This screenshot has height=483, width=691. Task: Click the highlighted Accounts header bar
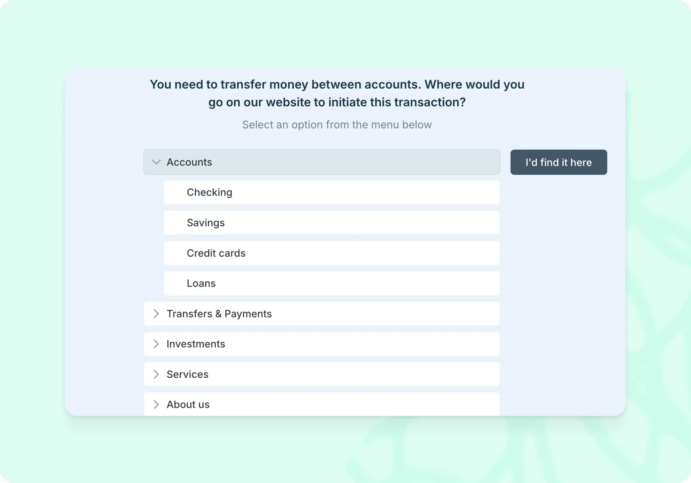321,162
